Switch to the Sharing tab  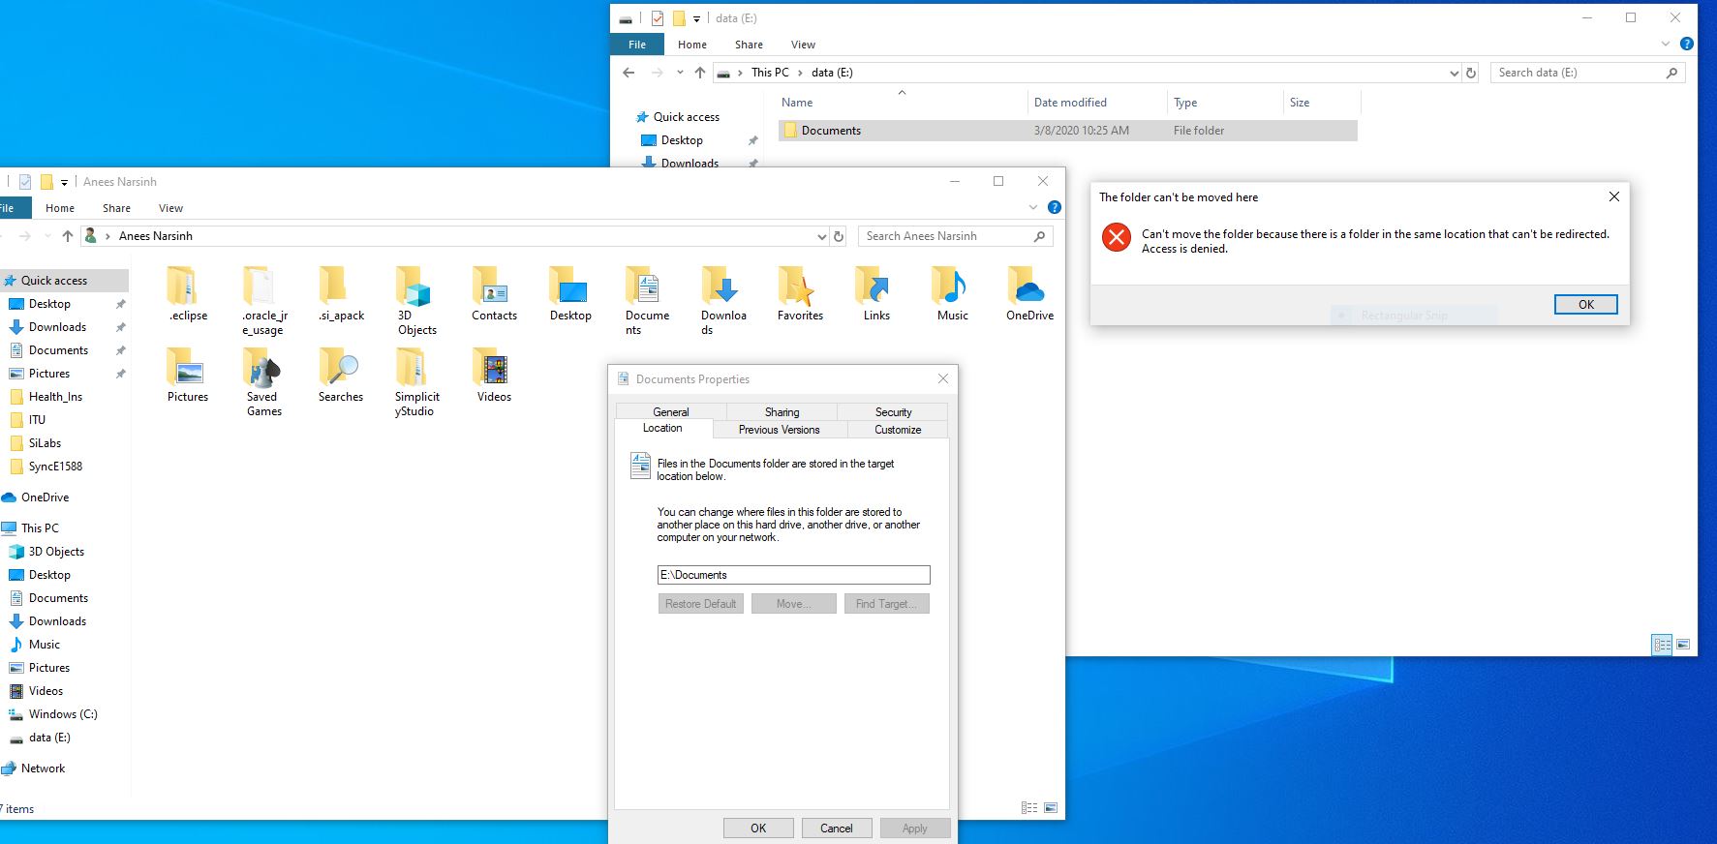(x=782, y=412)
